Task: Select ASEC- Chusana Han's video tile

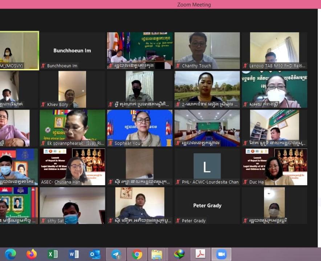Action: tap(72, 166)
